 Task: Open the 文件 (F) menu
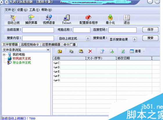pos(10,10)
